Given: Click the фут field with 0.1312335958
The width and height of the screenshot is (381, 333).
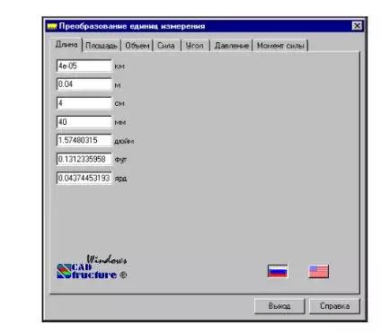Looking at the screenshot, I should click(x=84, y=159).
